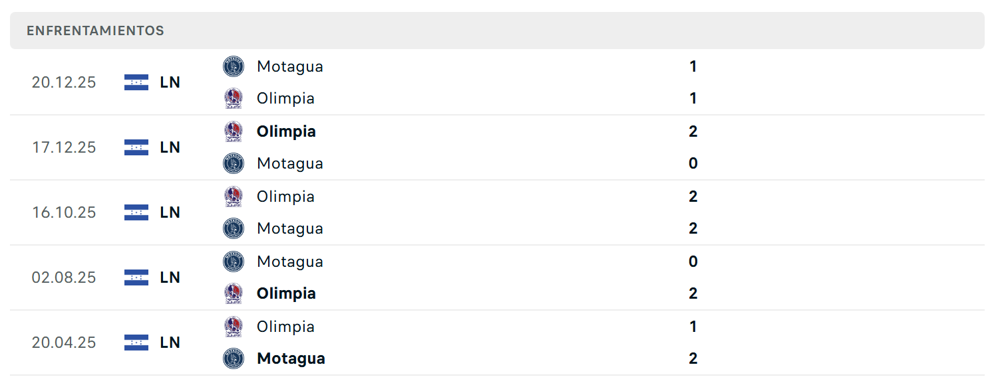The height and width of the screenshot is (387, 994).
Task: Click the Olimpia crest in the 17.12.25 match
Action: pyautogui.click(x=234, y=131)
